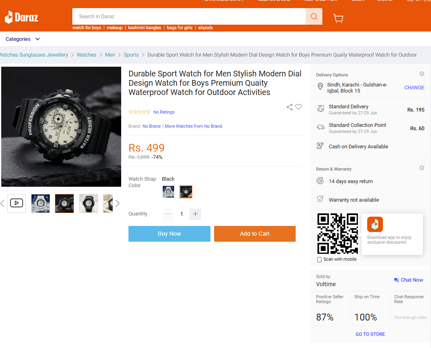Click the price Rs. 499
This screenshot has height=348, width=431.
[147, 148]
